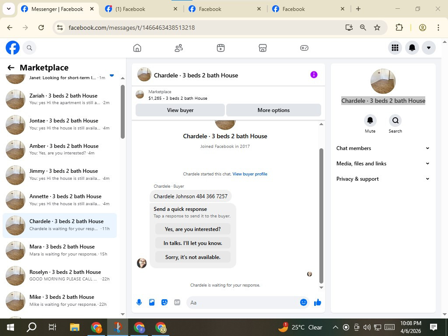
Task: Expand the Chat members section
Action: tap(383, 148)
